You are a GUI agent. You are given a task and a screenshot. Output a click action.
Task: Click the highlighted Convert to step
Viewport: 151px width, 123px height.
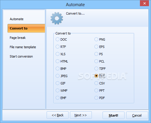coord(26,28)
